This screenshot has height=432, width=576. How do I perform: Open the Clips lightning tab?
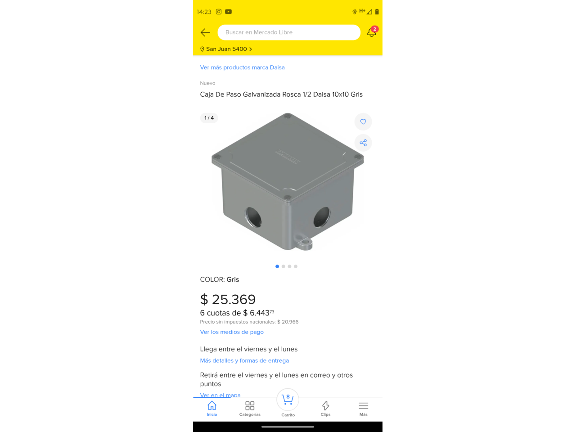325,408
